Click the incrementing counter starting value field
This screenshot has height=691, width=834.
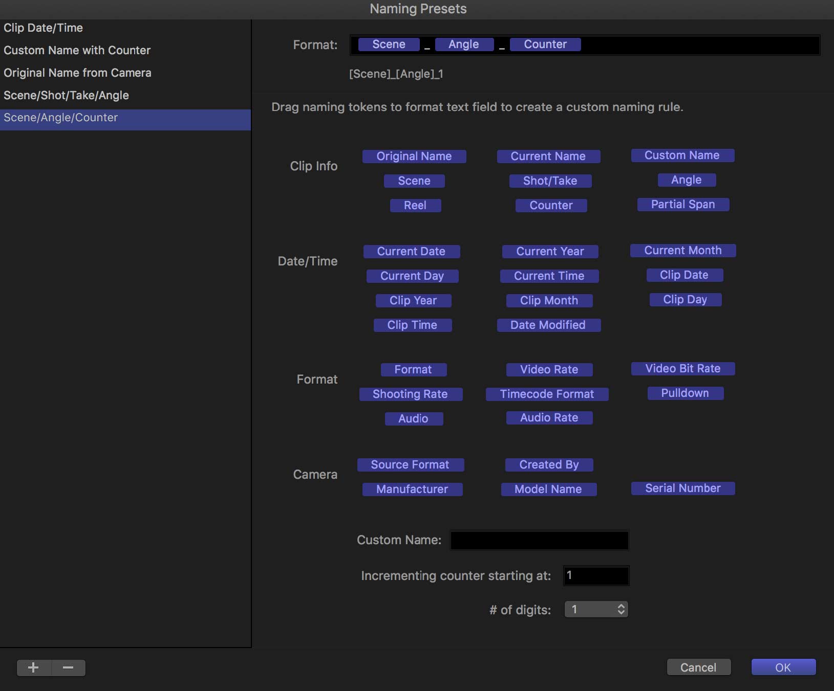click(596, 575)
